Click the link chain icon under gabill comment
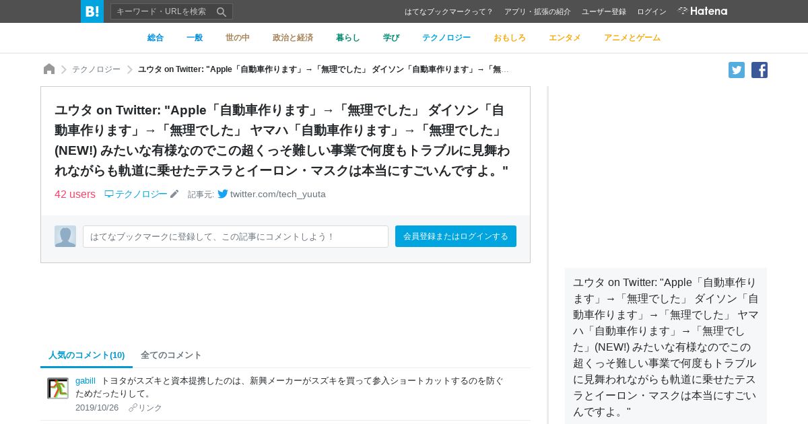Screen dimensions: 808x424 (133, 408)
